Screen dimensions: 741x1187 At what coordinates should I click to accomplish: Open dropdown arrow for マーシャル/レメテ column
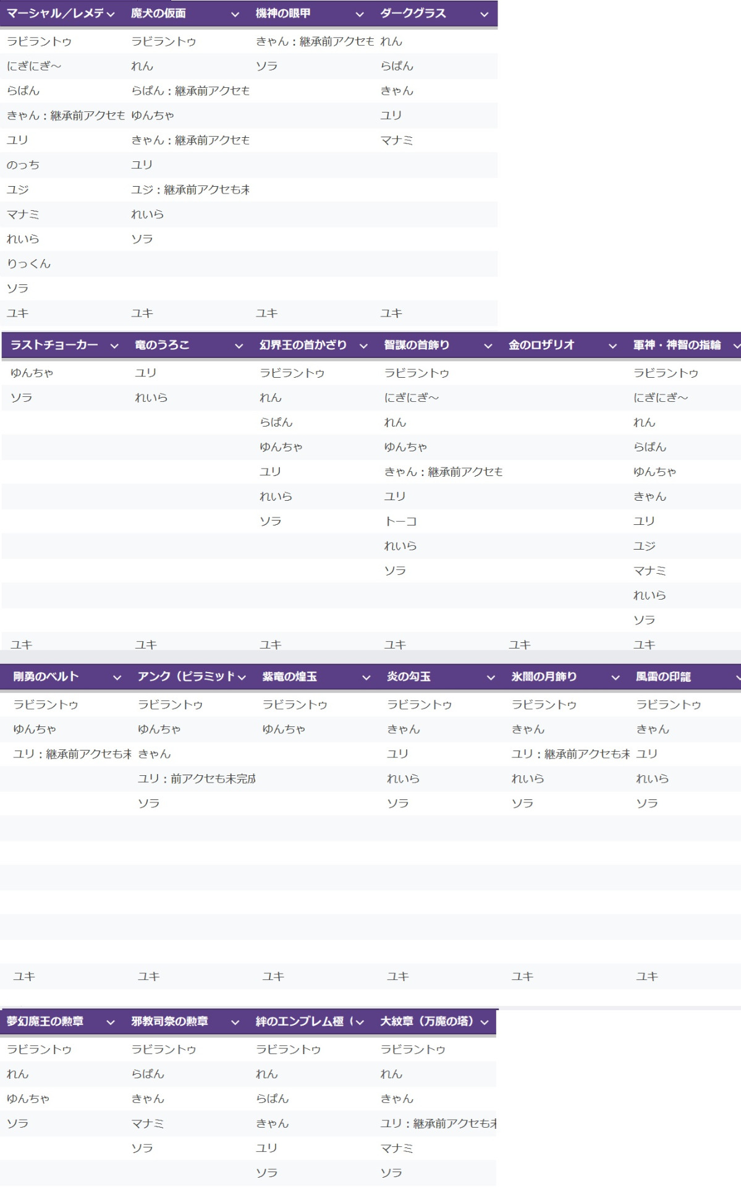[111, 14]
